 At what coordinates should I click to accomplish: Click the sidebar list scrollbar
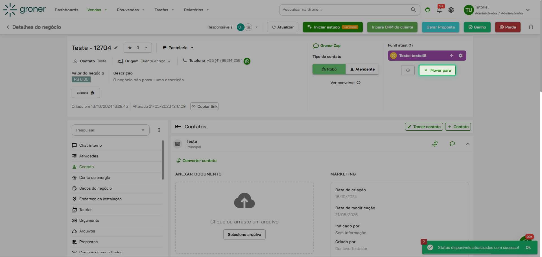click(x=163, y=160)
